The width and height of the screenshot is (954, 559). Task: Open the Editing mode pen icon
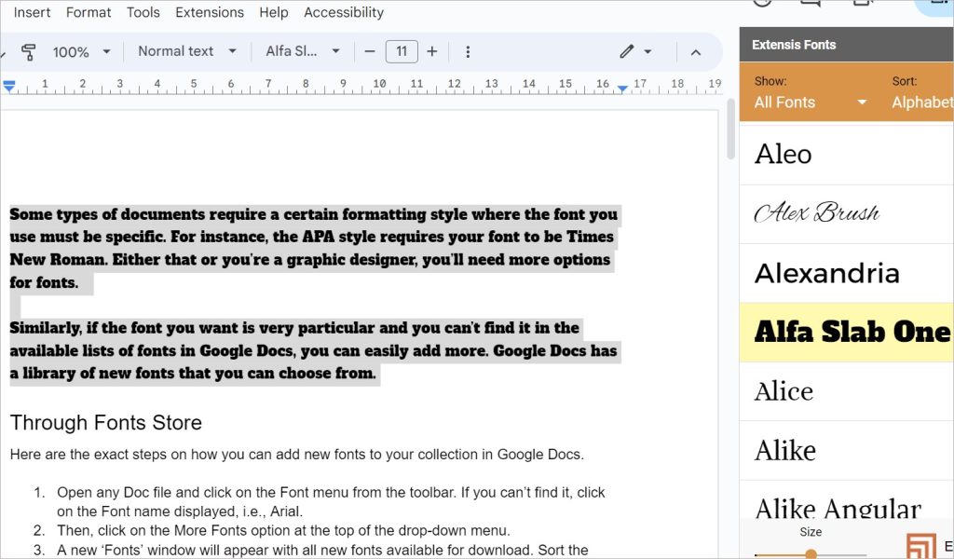tap(627, 51)
